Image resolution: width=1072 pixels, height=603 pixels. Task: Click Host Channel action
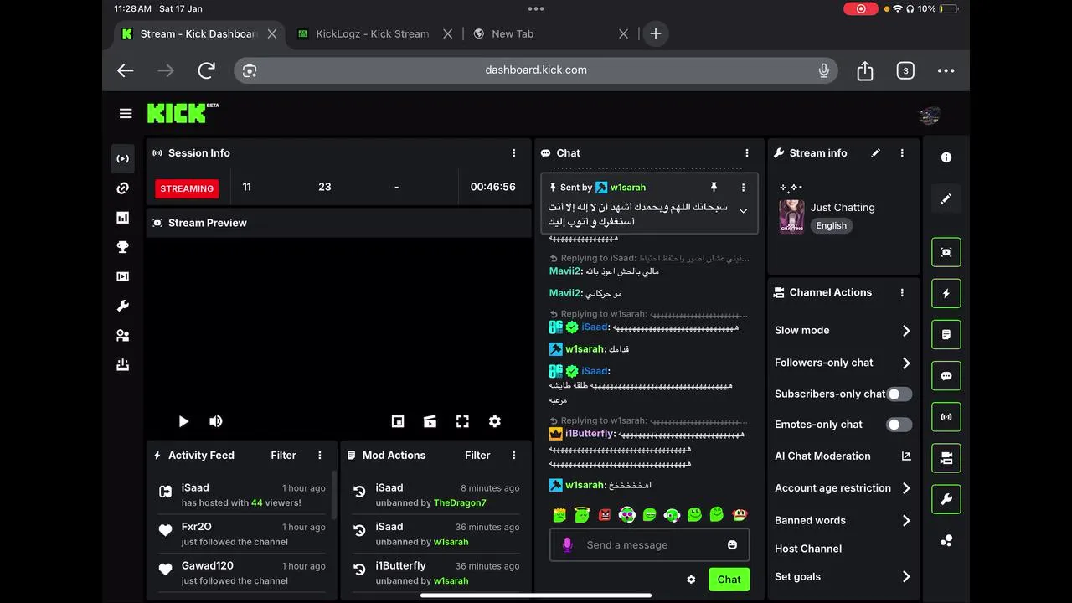(x=808, y=549)
